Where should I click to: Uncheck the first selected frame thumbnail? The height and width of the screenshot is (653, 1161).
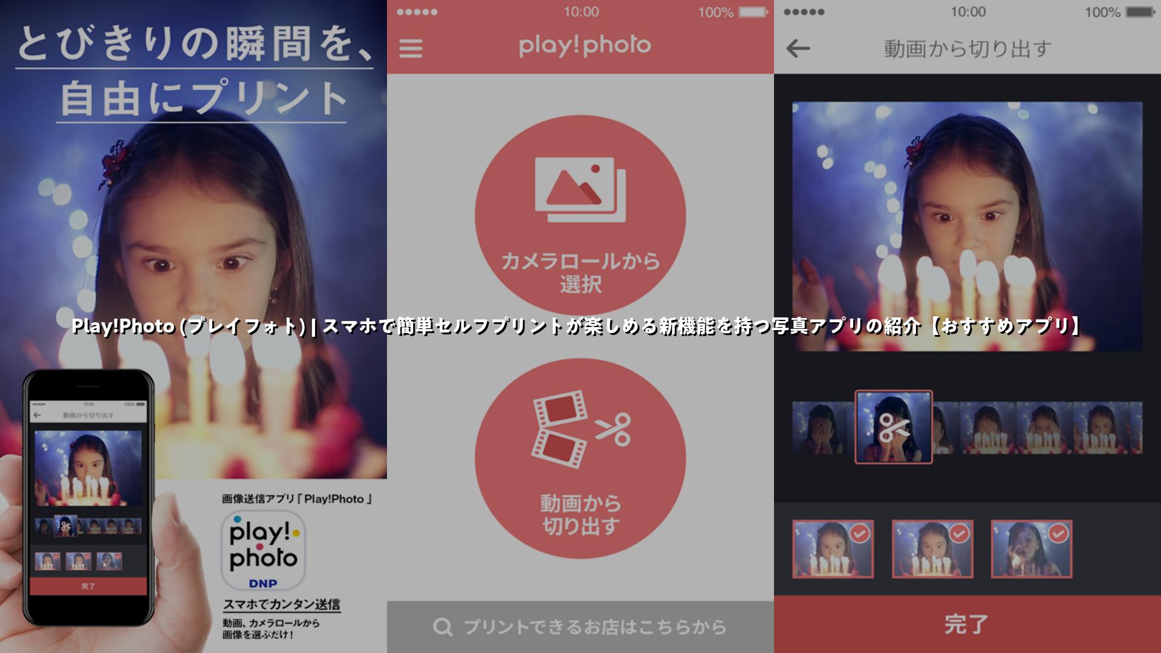[x=833, y=549]
